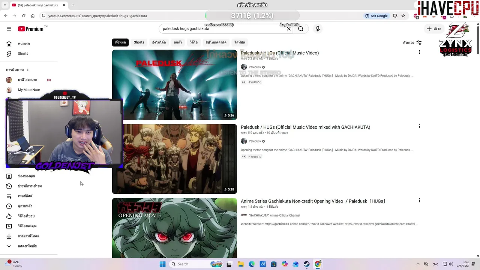Open the Paledusk / HUGs (Official Music Video) title

pos(280,53)
